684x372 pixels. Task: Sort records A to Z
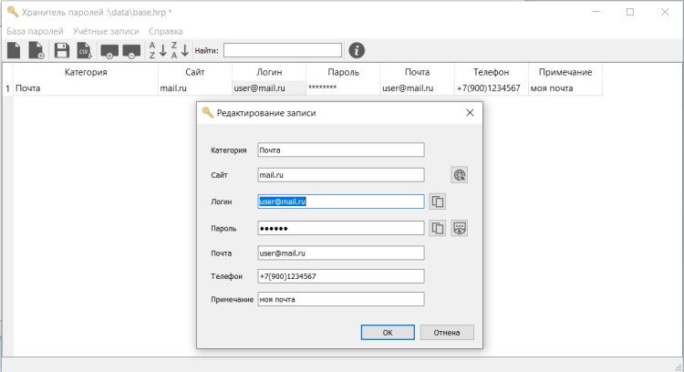point(157,50)
